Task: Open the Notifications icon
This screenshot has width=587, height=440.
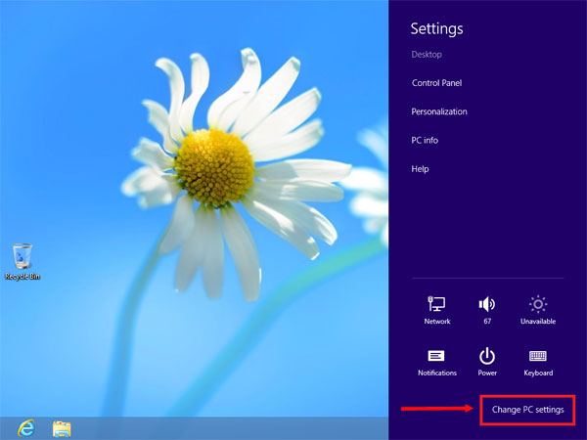Action: click(437, 362)
